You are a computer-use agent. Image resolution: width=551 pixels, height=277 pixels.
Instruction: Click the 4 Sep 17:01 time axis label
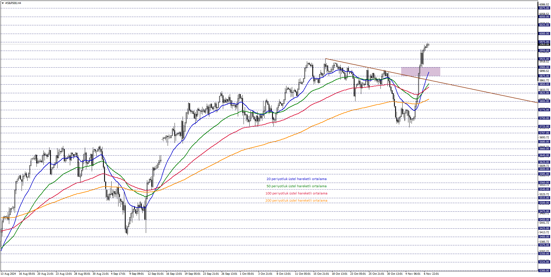(118, 274)
